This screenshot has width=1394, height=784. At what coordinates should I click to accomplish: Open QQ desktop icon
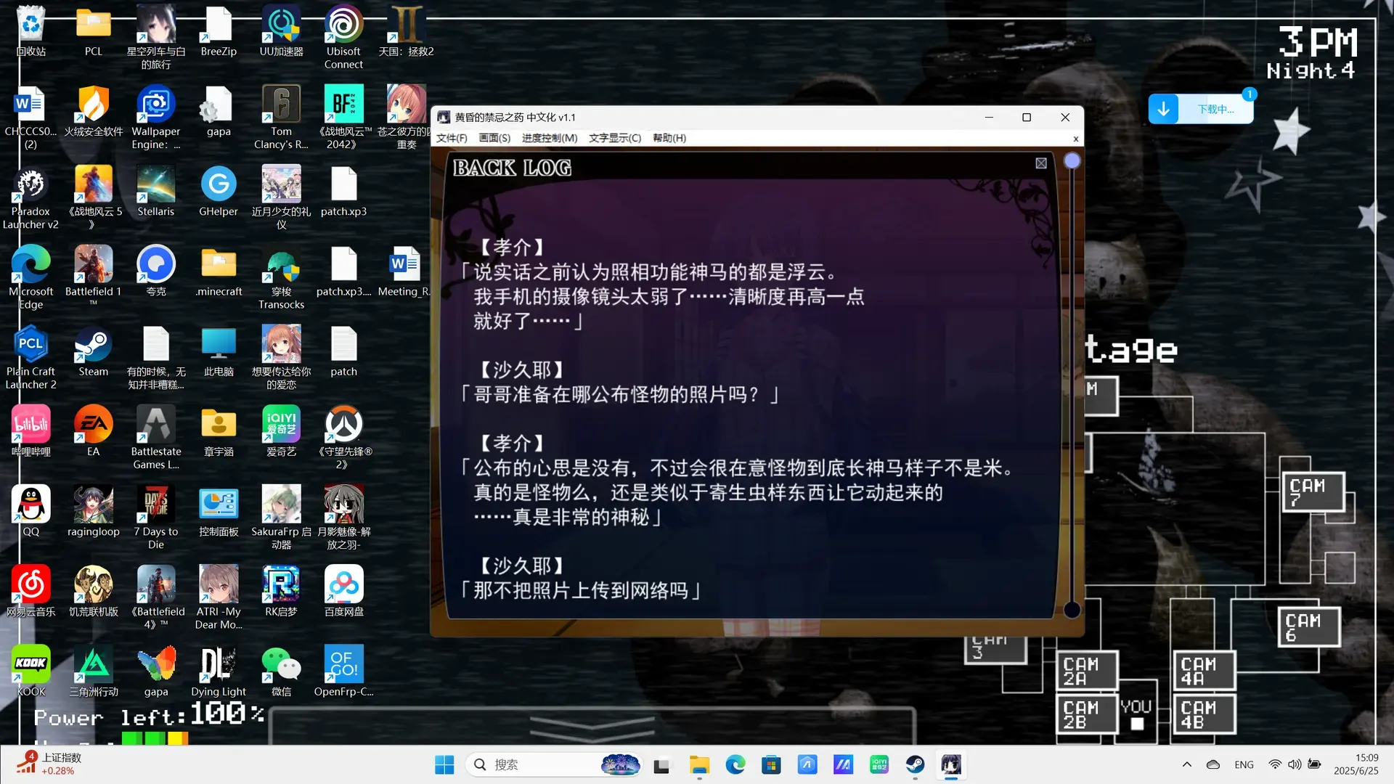[30, 512]
